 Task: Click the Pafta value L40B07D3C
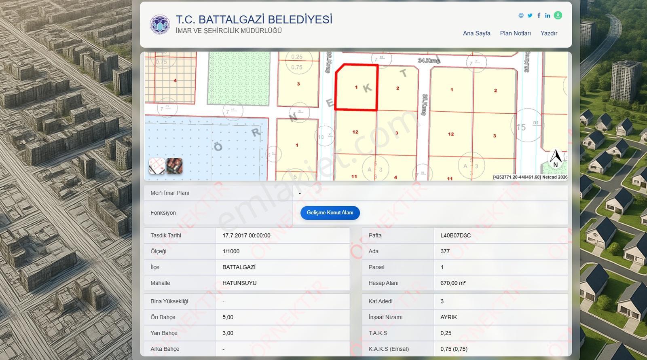click(x=455, y=235)
